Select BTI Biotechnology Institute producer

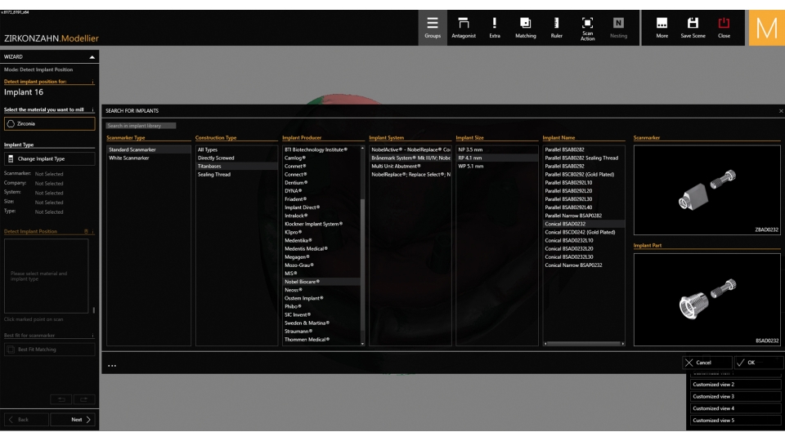(x=321, y=149)
